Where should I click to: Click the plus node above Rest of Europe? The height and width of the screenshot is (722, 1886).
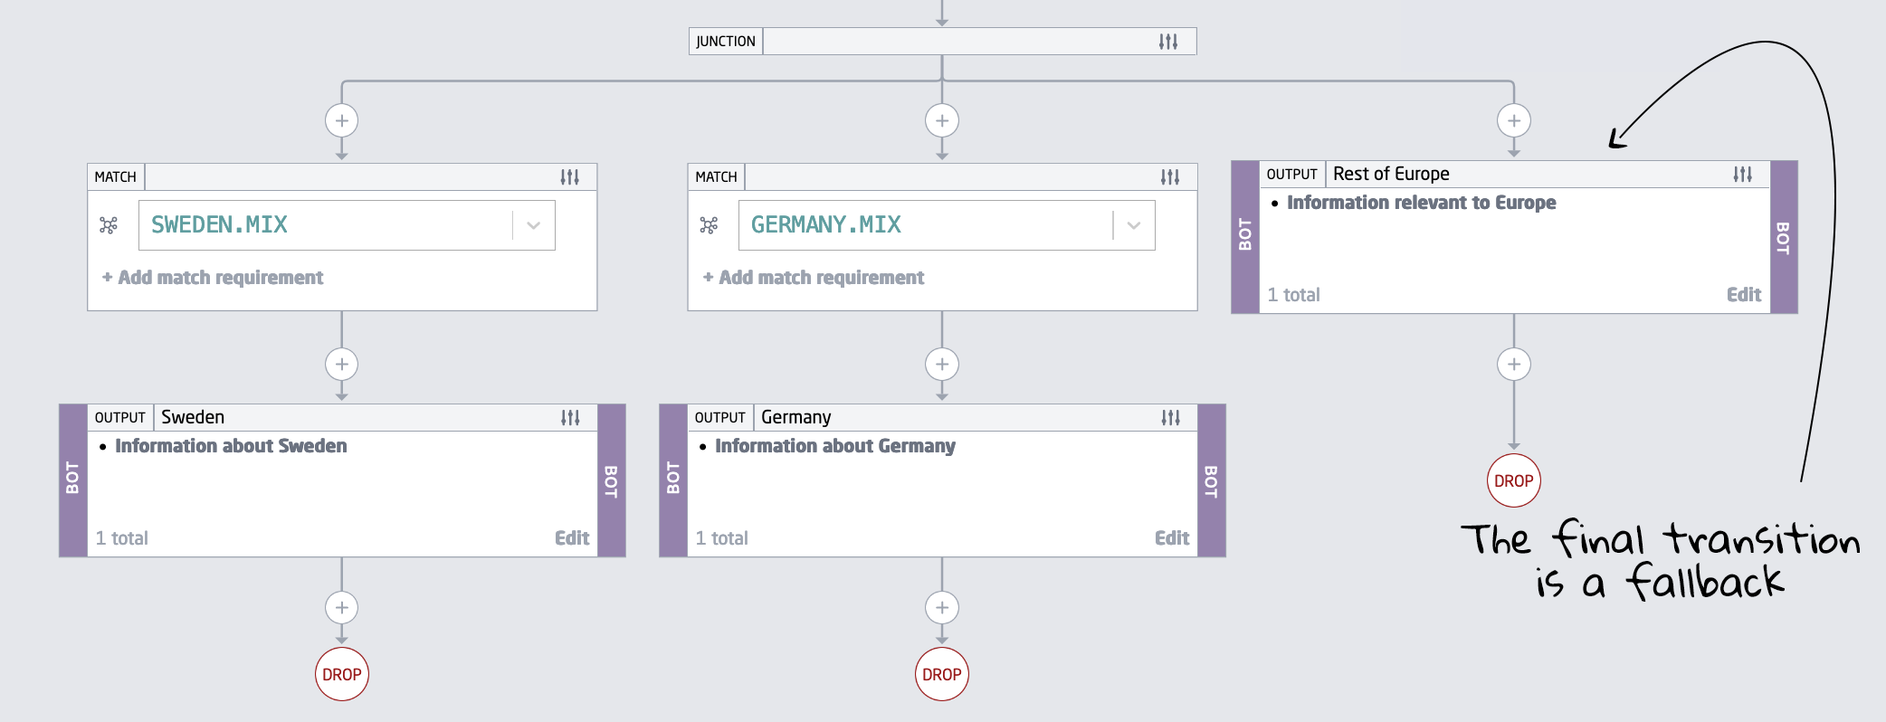tap(1514, 120)
